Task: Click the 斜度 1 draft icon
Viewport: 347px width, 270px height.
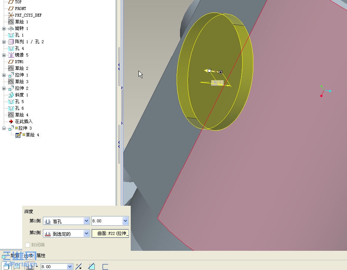Action: click(x=11, y=95)
